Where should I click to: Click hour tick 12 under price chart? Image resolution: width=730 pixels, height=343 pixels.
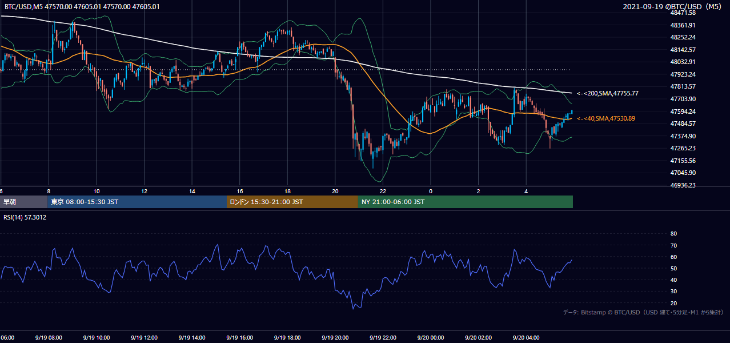tap(144, 191)
